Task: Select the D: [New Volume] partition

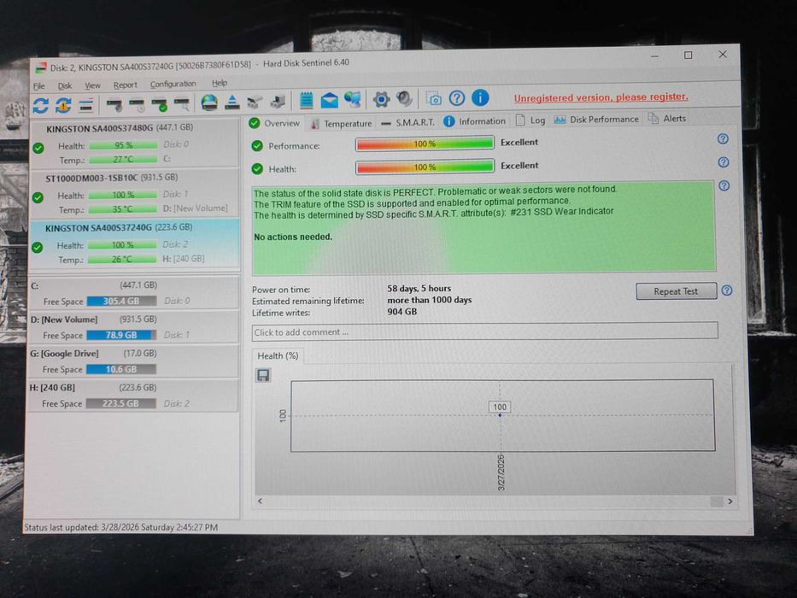Action: (133, 327)
